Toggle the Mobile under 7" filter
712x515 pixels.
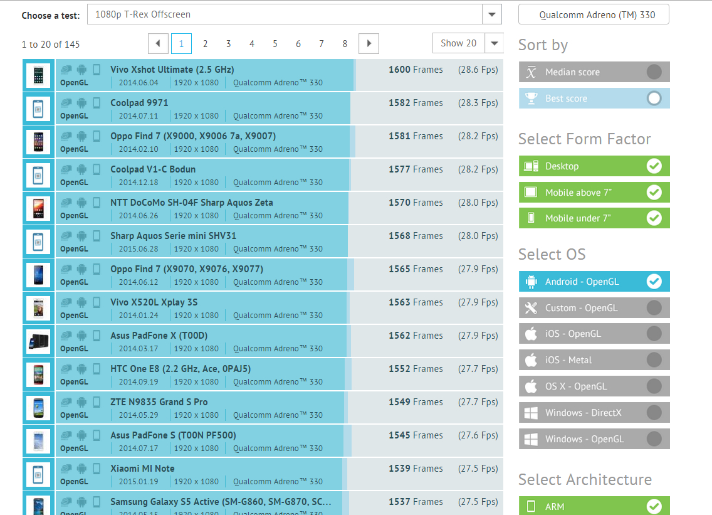[x=594, y=218]
